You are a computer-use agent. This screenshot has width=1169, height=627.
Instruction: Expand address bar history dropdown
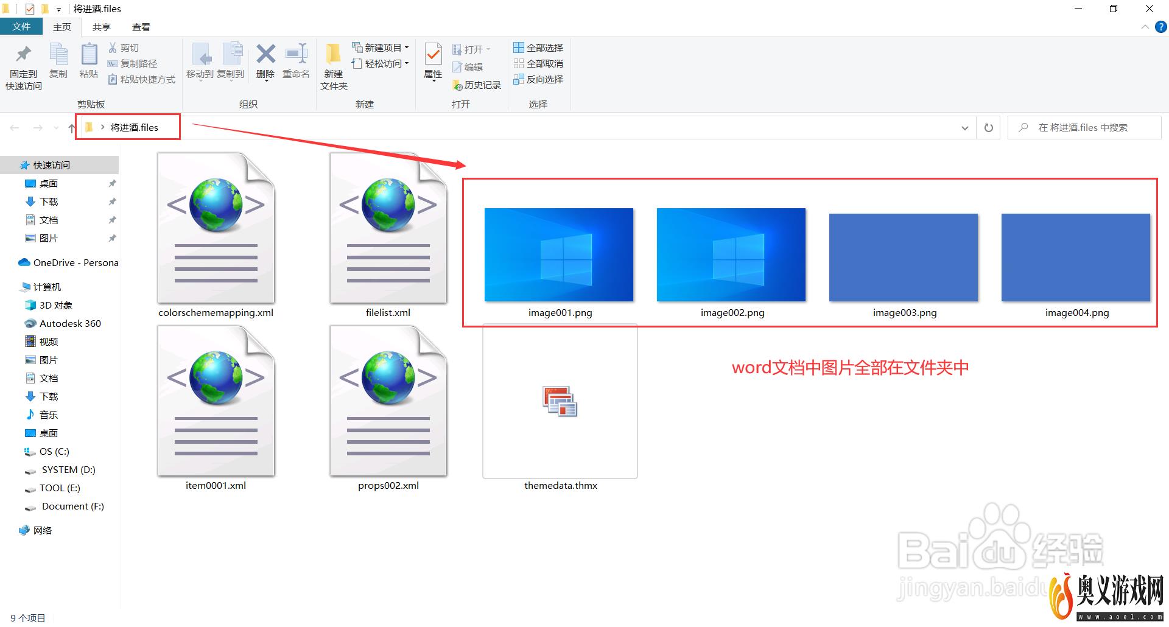click(965, 128)
